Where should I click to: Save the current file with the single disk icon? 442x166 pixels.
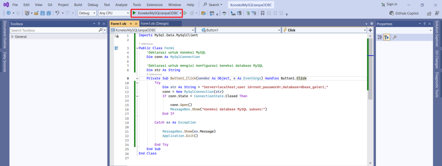pos(43,13)
